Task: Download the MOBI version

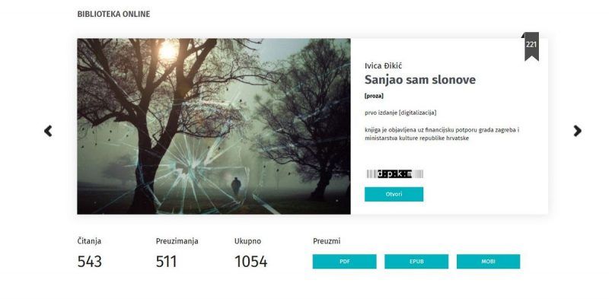Action: coord(488,261)
